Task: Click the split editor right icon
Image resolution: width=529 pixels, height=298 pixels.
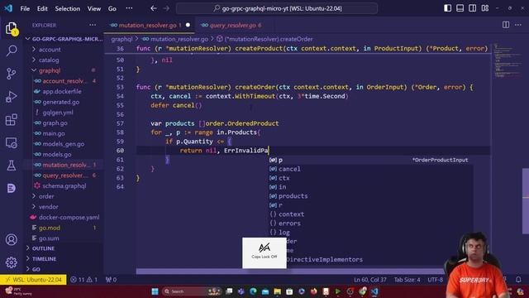Action: 506,25
